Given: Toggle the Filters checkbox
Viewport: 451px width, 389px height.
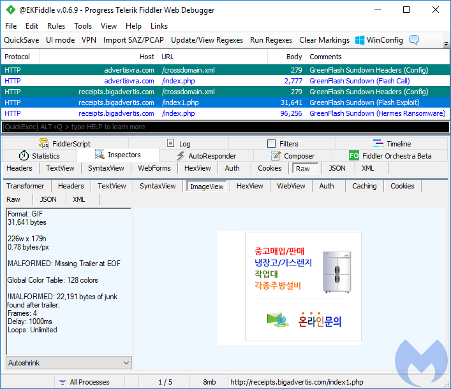Looking at the screenshot, I should tap(272, 144).
